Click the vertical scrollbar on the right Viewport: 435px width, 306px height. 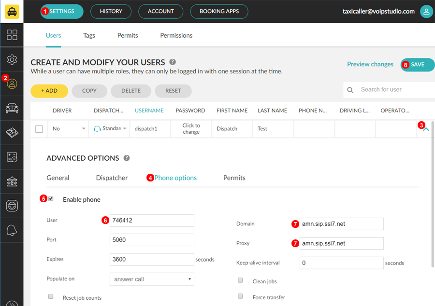[433, 194]
